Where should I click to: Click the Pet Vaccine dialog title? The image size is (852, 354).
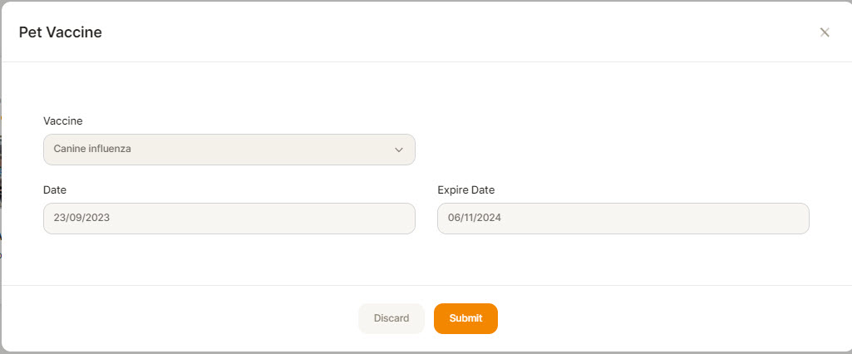(61, 32)
